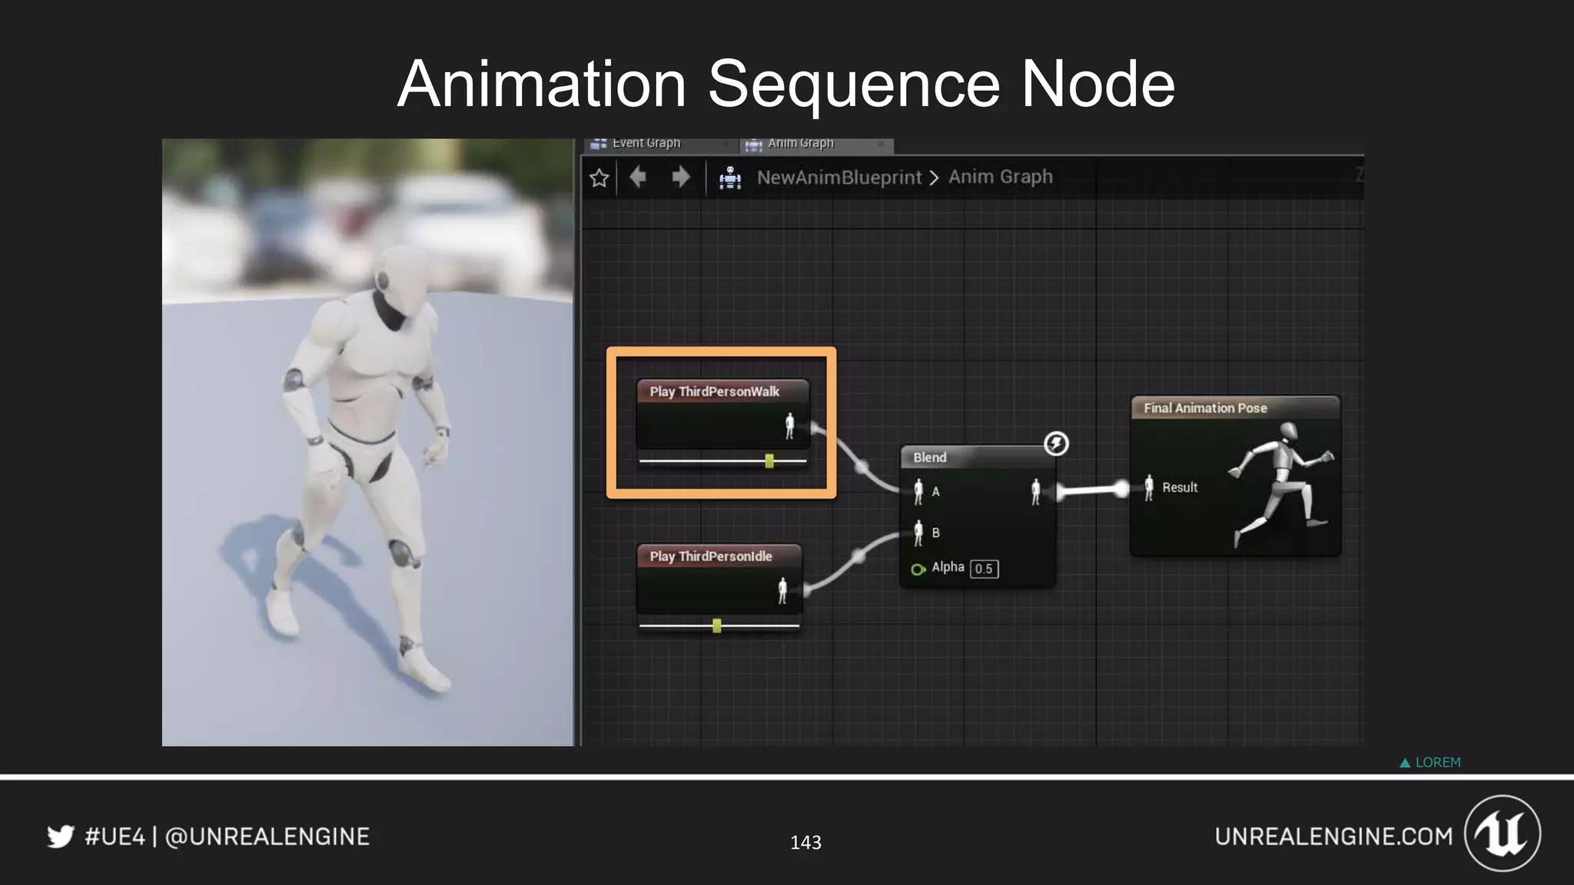Switch to the Anim Graph tab

[x=801, y=144]
